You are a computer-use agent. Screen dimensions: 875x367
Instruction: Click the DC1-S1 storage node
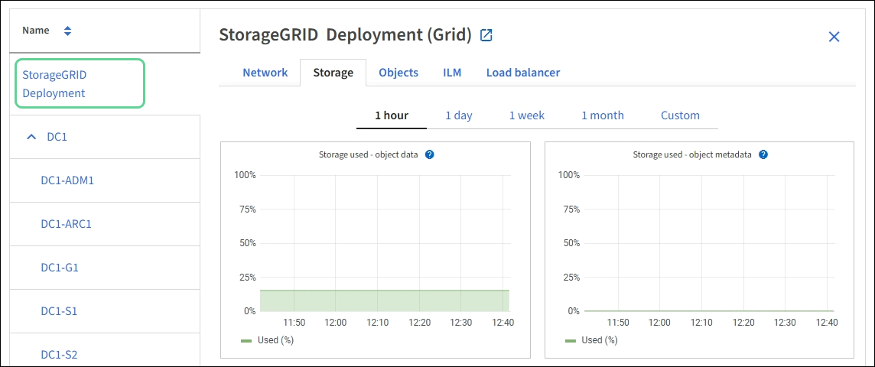[x=59, y=311]
